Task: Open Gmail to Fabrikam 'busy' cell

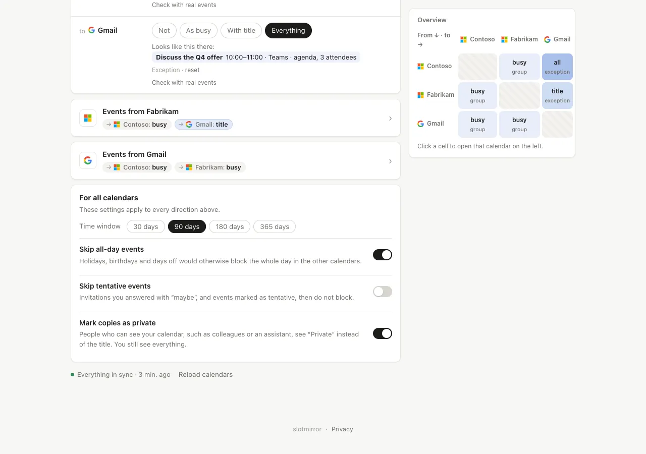Action: point(519,124)
